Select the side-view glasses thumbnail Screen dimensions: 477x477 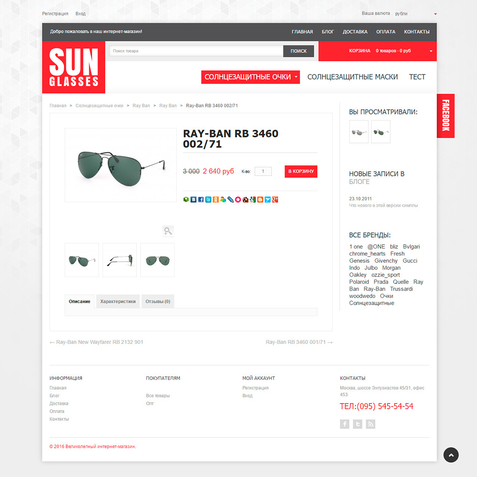120,260
